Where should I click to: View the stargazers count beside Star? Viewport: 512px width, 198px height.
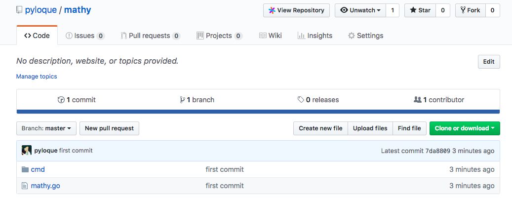[443, 10]
